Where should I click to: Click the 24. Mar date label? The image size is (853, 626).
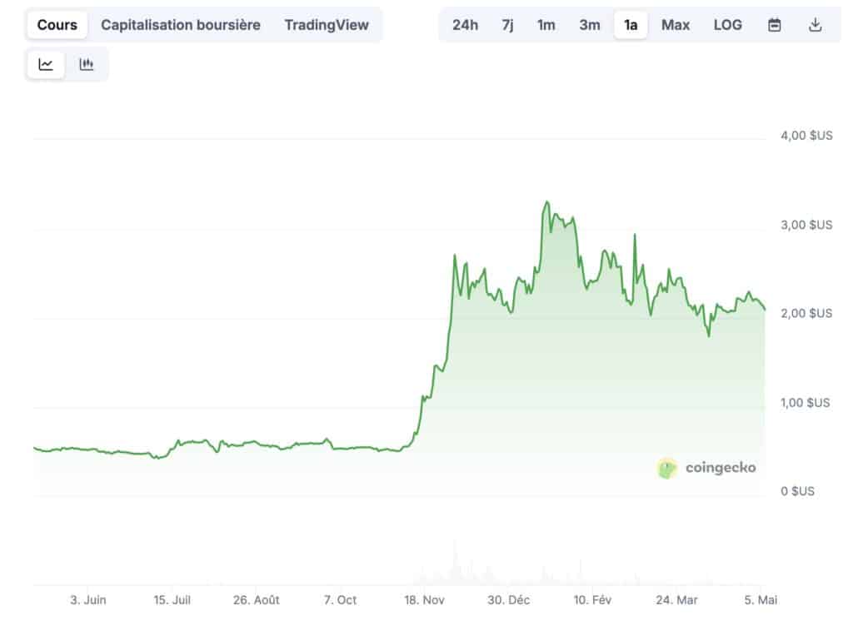(676, 600)
